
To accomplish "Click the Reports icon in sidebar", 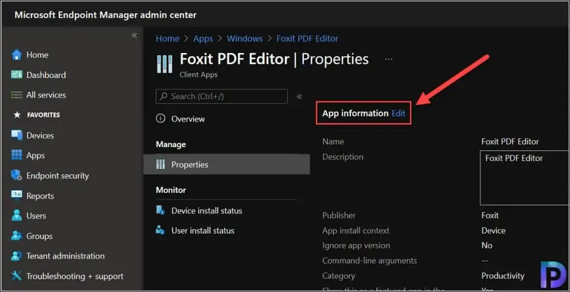I will click(x=17, y=196).
